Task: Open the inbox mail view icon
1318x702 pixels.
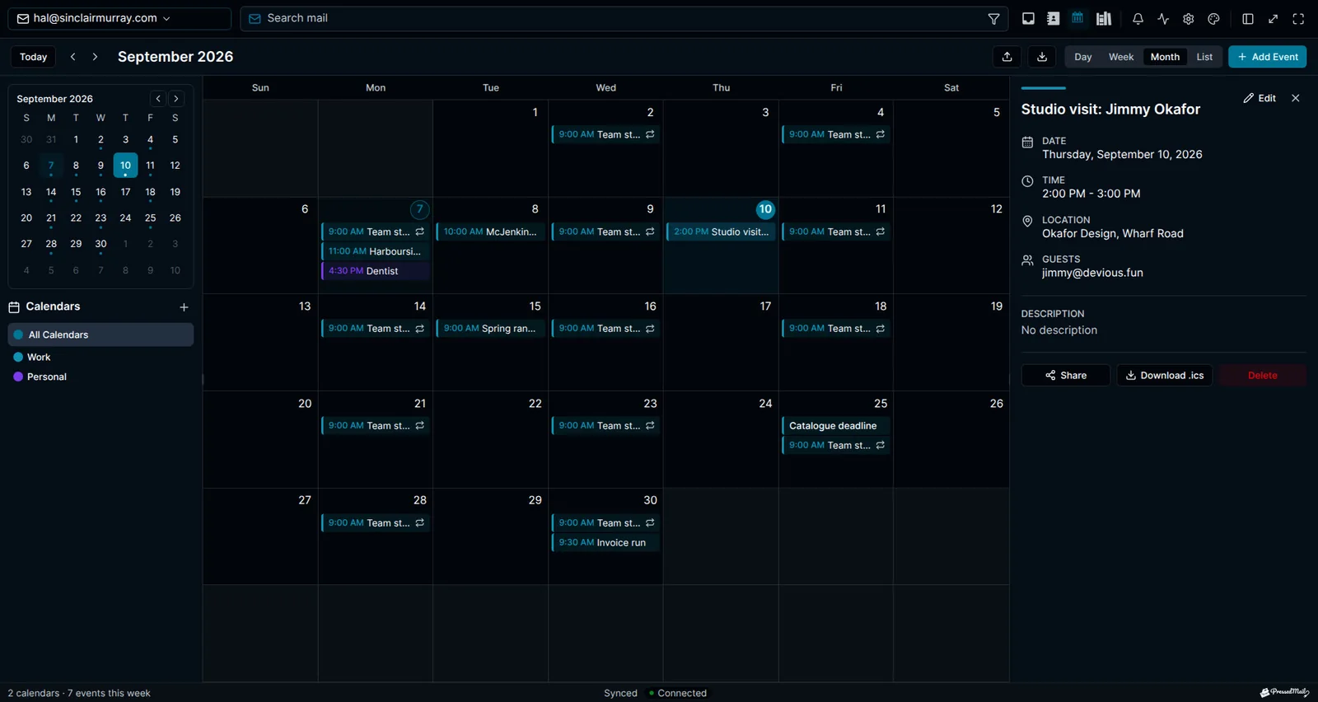Action: point(1028,19)
